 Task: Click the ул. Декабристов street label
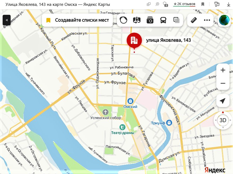(203, 154)
